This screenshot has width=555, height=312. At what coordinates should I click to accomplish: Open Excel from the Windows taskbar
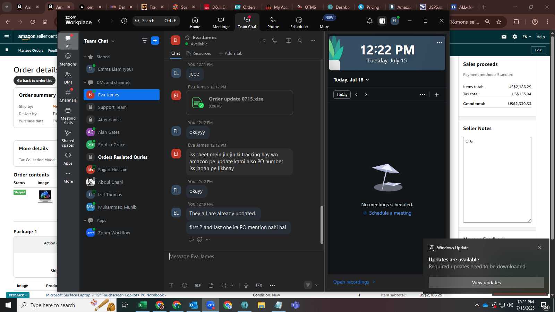143,305
